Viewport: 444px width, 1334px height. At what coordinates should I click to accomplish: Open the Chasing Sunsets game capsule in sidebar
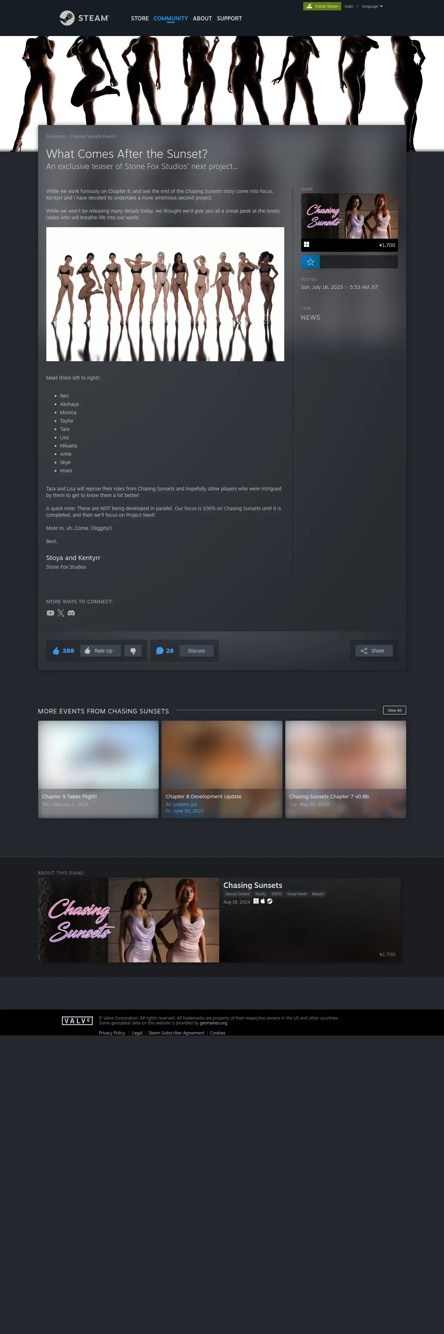[x=349, y=222]
